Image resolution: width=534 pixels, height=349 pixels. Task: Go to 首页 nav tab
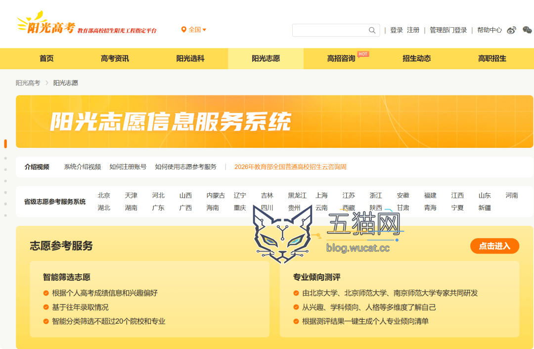pyautogui.click(x=46, y=58)
